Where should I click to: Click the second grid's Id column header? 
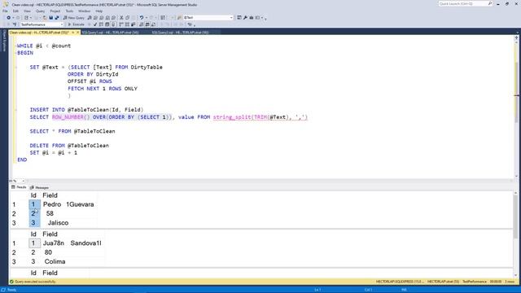pyautogui.click(x=34, y=234)
